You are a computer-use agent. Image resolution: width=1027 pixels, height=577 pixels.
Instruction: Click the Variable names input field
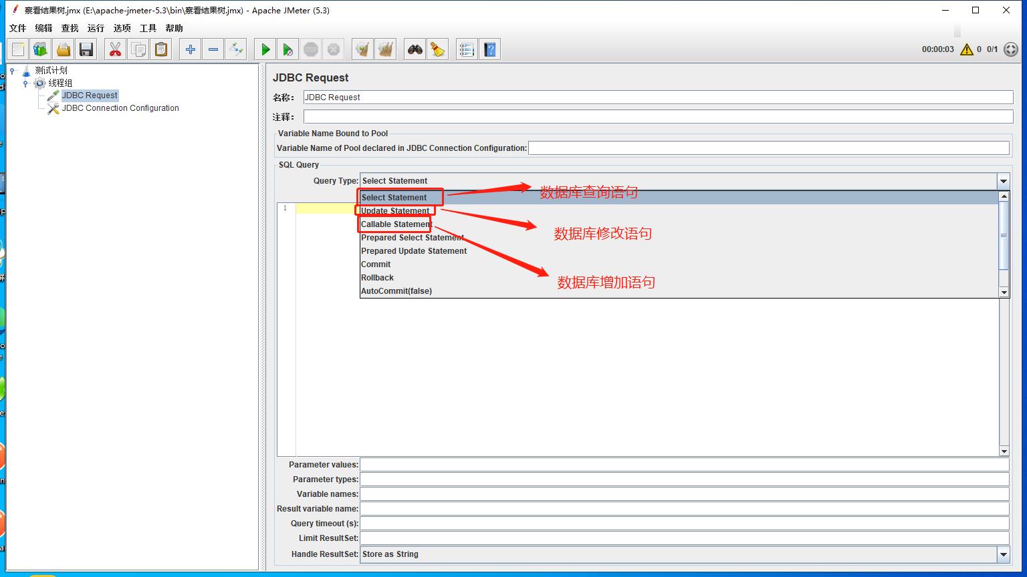tap(684, 494)
